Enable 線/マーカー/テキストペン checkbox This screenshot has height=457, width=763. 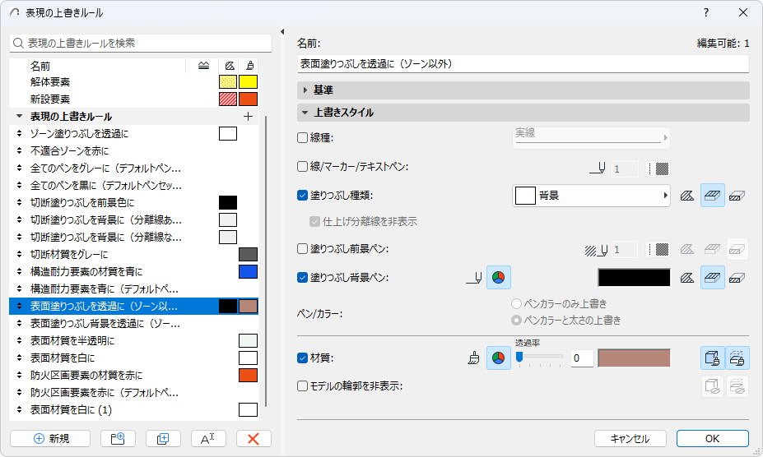(302, 167)
